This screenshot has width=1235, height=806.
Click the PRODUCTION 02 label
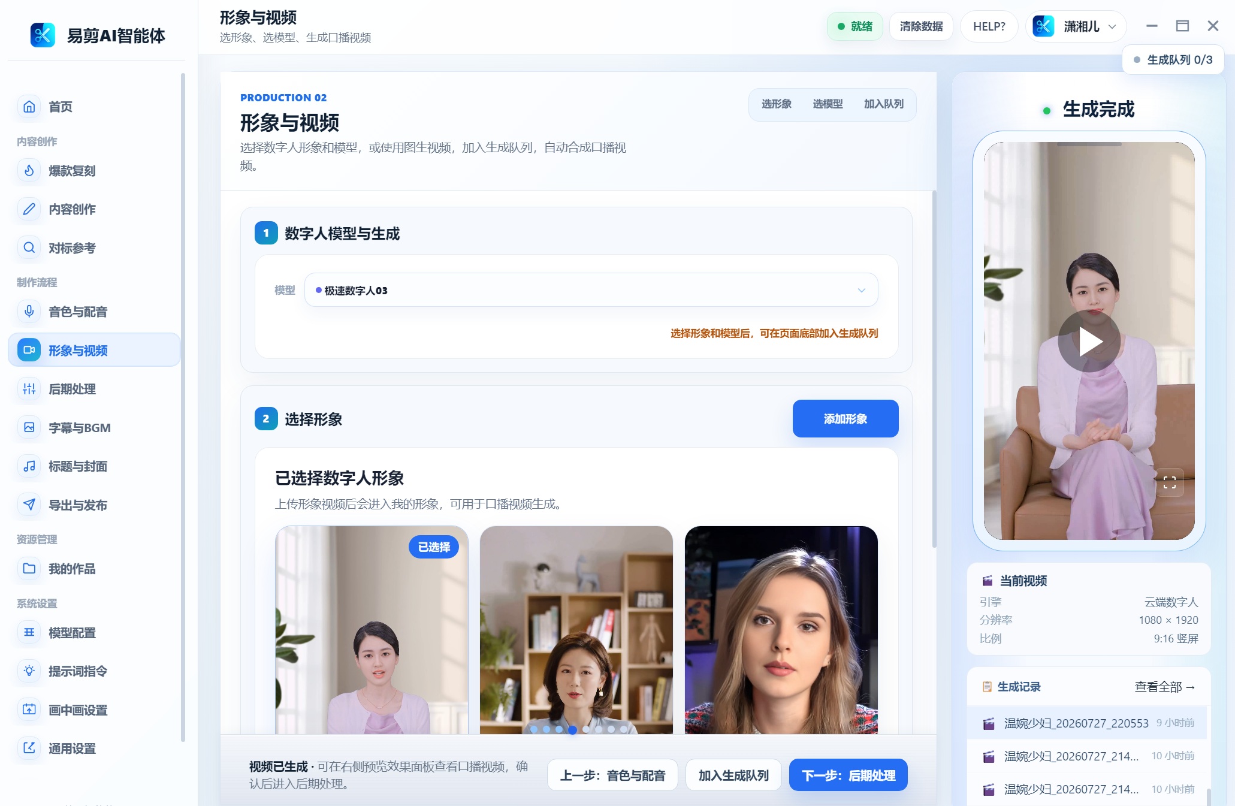283,98
